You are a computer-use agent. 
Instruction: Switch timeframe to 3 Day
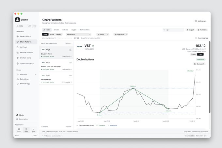(52, 34)
